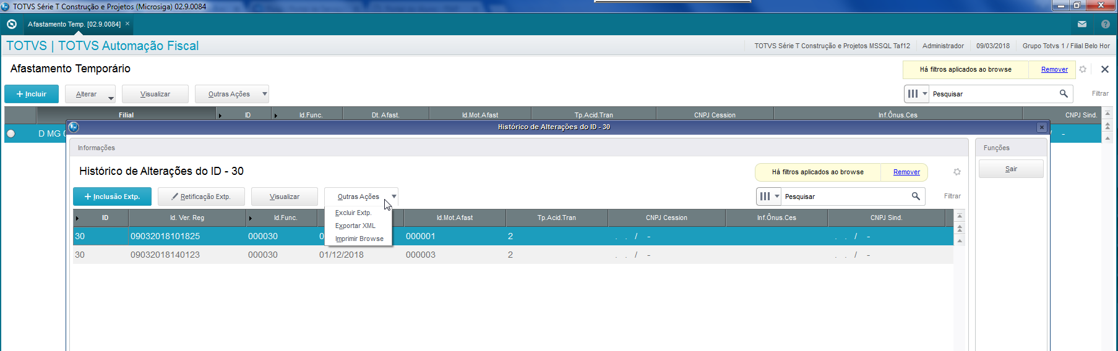Image resolution: width=1118 pixels, height=351 pixels.
Task: Click Grupo Totvs 1 / Filial text
Action: 1065,46
